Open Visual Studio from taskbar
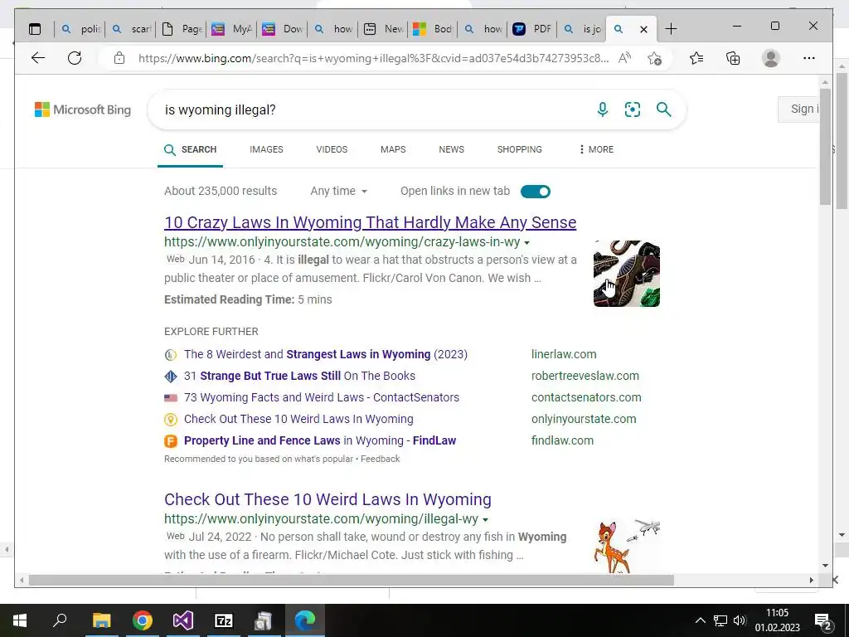 pos(183,620)
